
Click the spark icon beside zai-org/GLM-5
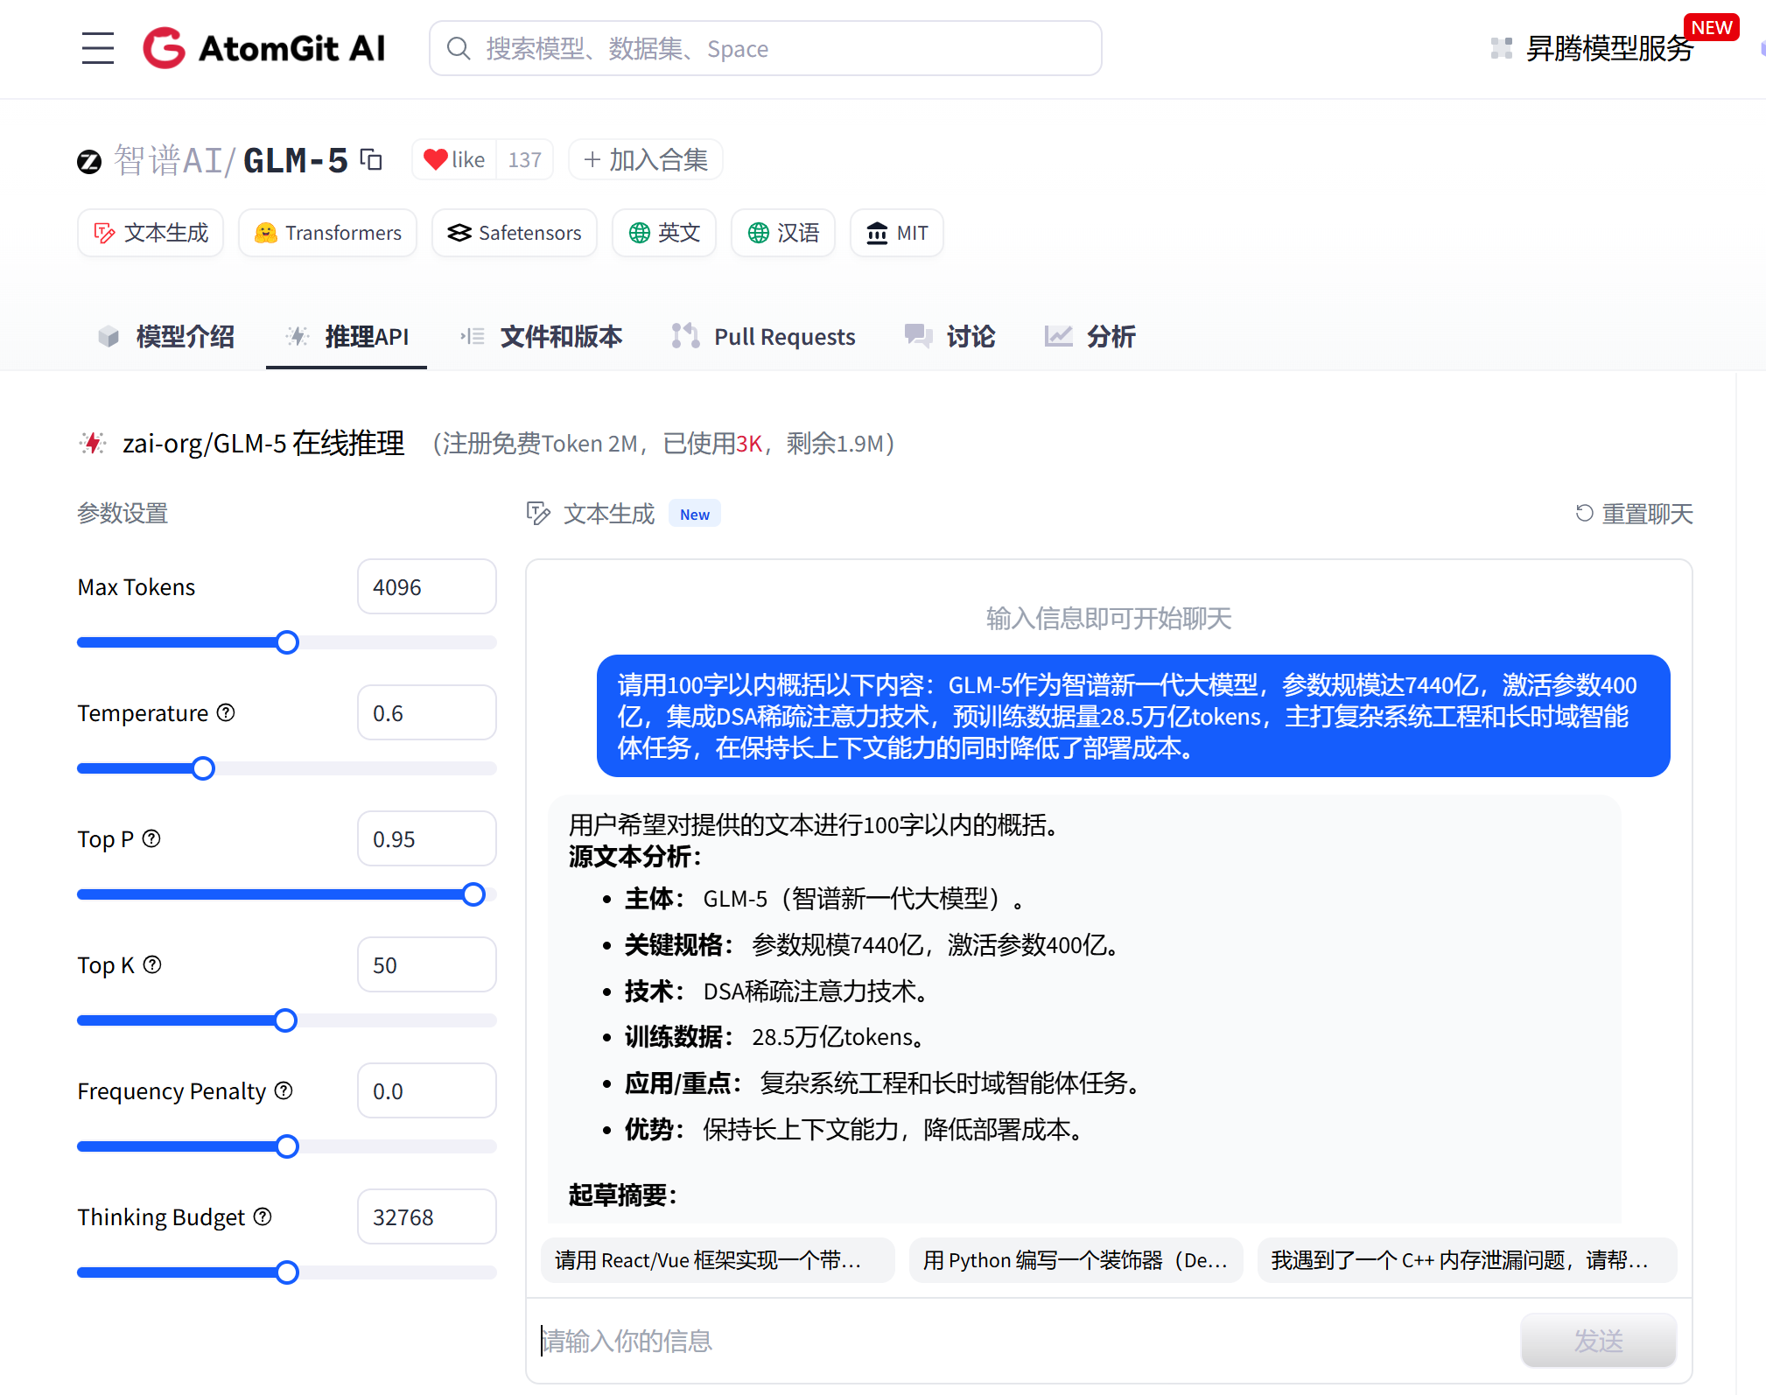(x=93, y=443)
